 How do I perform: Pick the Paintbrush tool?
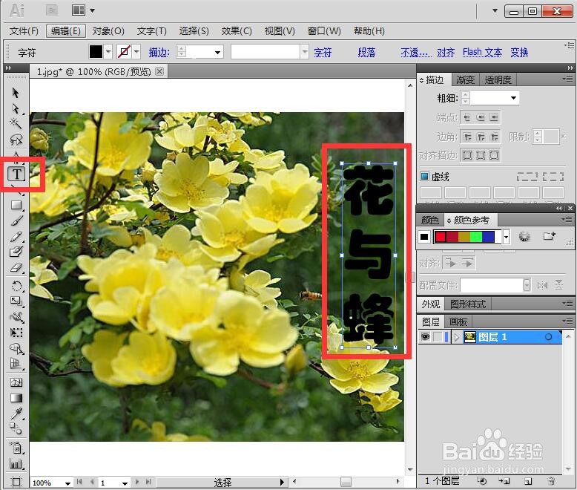click(x=16, y=220)
